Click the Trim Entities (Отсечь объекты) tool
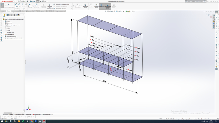Image resolution: width=219 pixels, height=123 pixels. pos(30,6)
